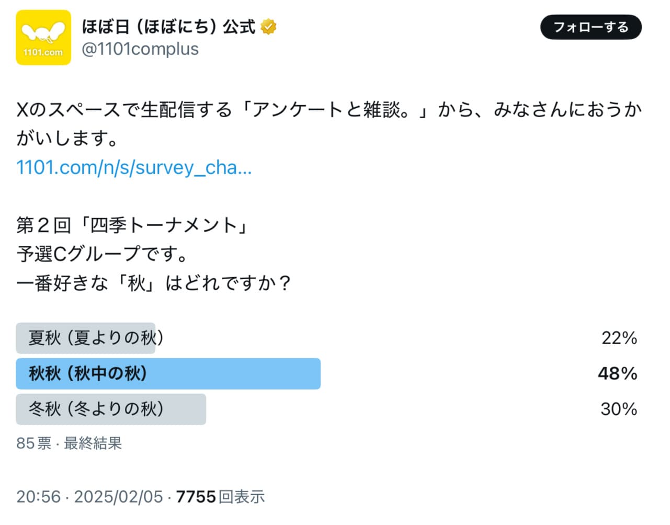Open the @1101complus handle
This screenshot has height=525, width=670.
pyautogui.click(x=140, y=49)
